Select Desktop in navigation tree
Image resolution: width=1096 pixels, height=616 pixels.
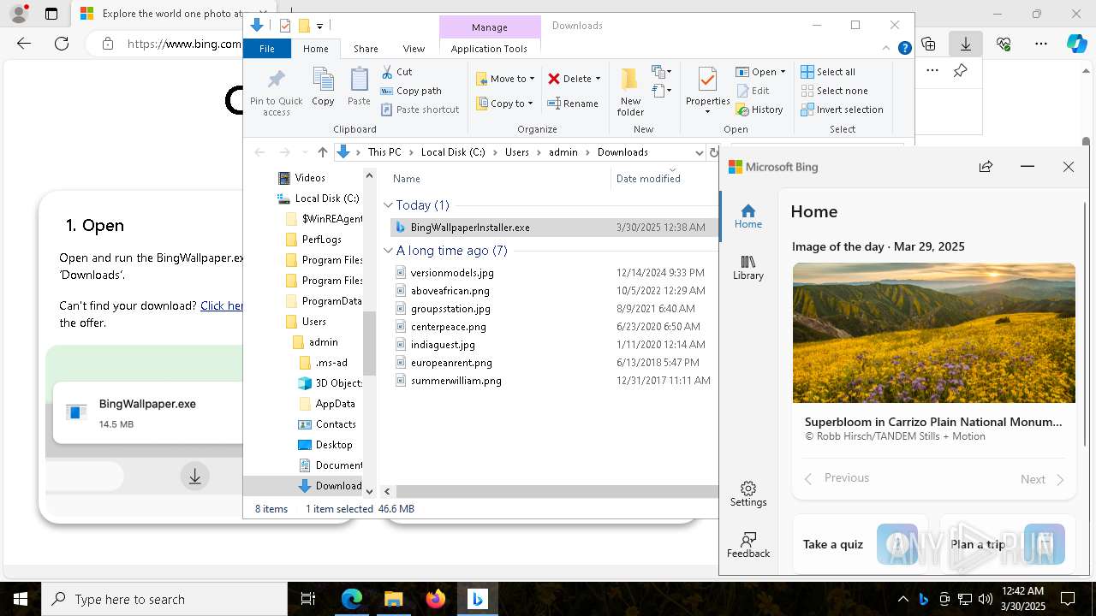coord(333,445)
